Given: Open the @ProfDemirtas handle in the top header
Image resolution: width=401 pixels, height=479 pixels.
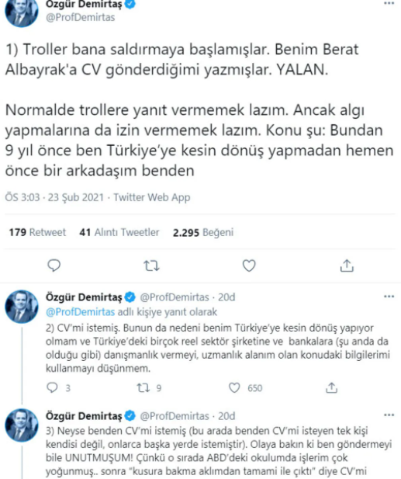Looking at the screenshot, I should (80, 17).
